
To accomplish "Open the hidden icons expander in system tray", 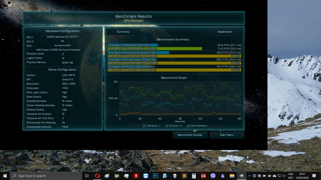I will pos(249,176).
